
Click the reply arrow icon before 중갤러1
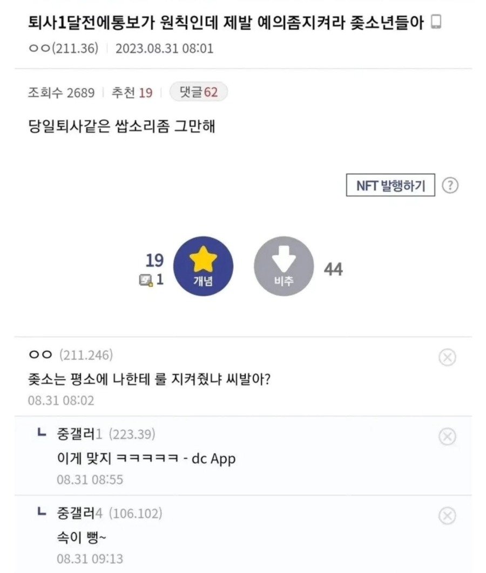[x=40, y=432]
